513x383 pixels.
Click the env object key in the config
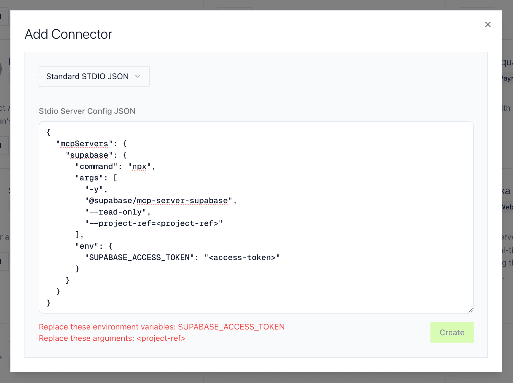tap(87, 246)
